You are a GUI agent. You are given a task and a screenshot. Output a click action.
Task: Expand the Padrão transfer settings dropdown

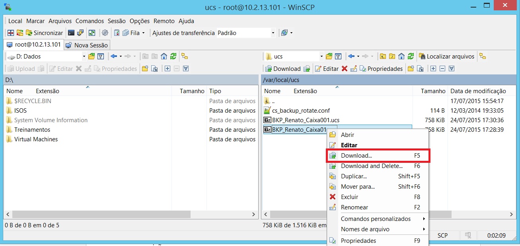click(273, 33)
